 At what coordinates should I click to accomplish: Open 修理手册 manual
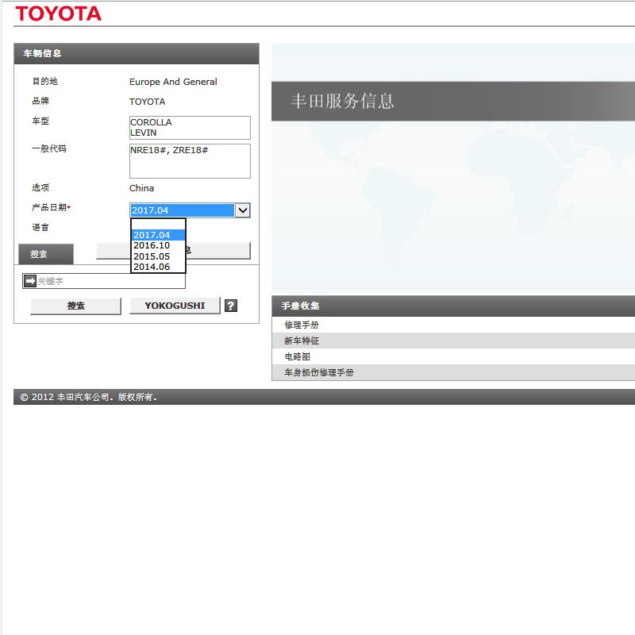click(x=302, y=325)
